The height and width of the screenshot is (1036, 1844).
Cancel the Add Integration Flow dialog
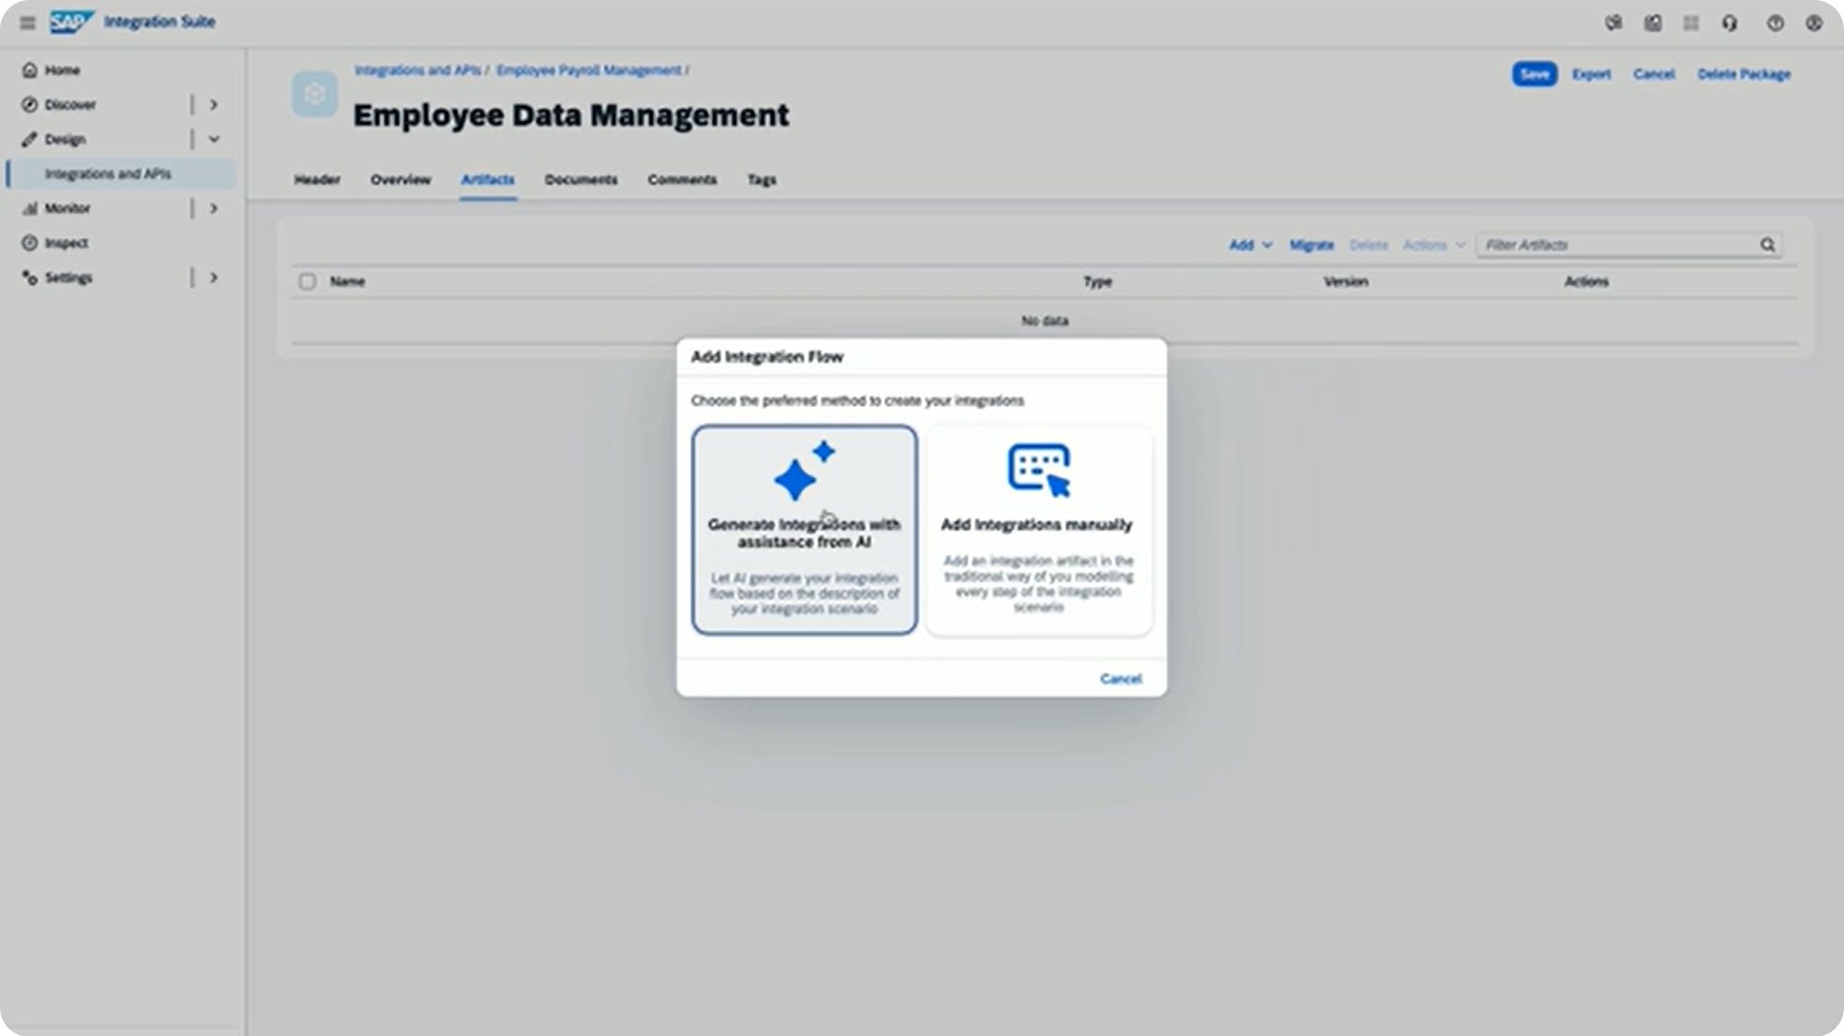click(1121, 678)
